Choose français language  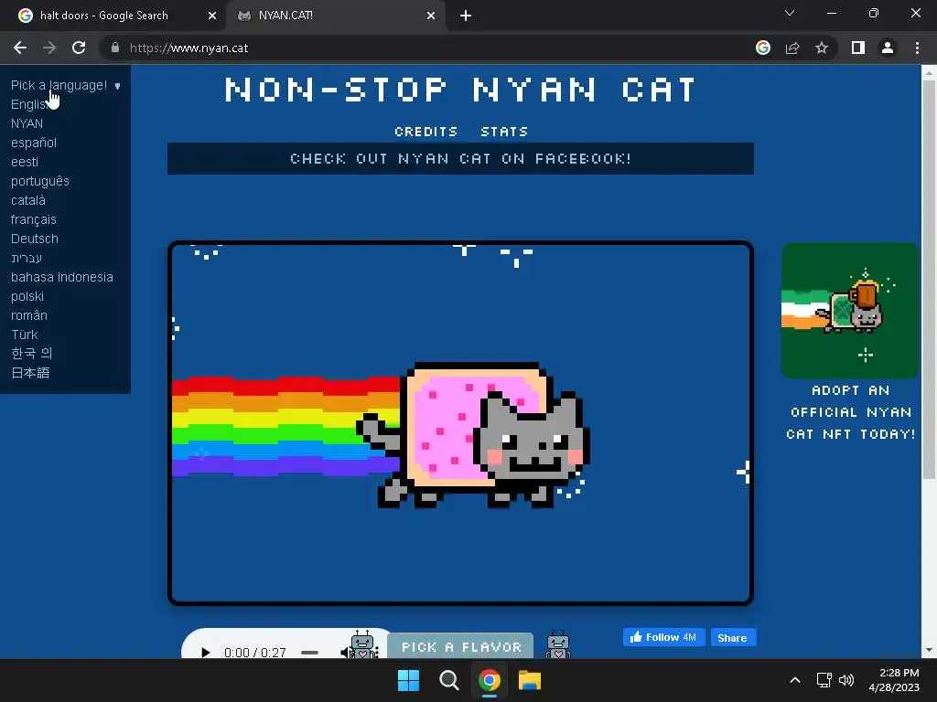[x=34, y=219]
